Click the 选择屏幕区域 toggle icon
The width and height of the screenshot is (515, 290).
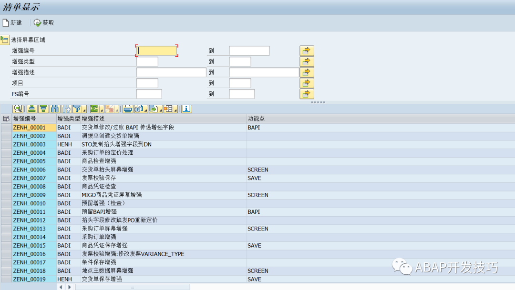[5, 40]
